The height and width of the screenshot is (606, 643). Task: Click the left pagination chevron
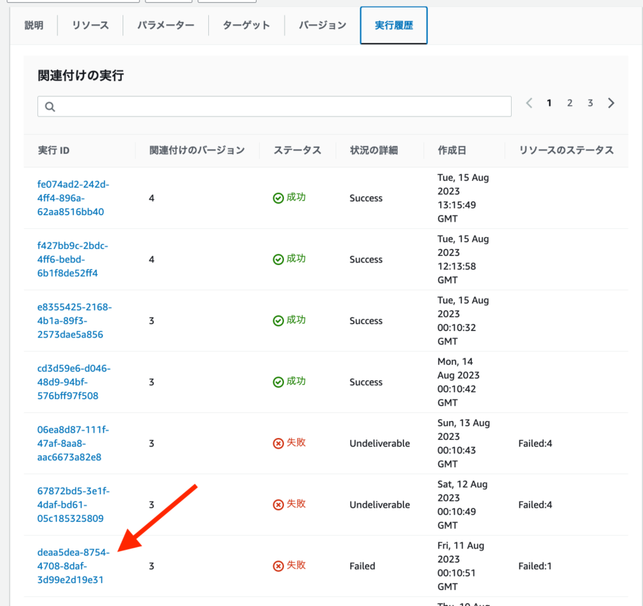pyautogui.click(x=528, y=102)
